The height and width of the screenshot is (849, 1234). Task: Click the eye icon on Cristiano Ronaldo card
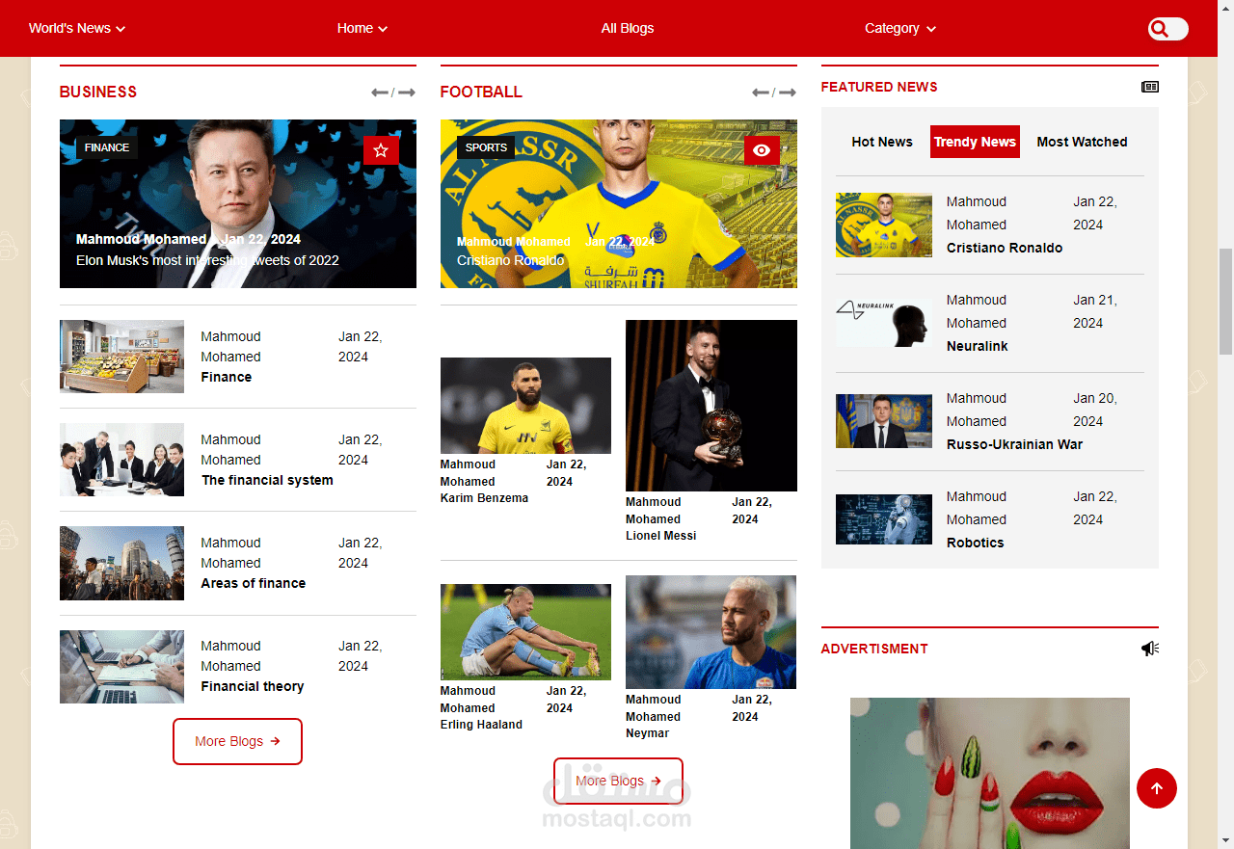762,150
